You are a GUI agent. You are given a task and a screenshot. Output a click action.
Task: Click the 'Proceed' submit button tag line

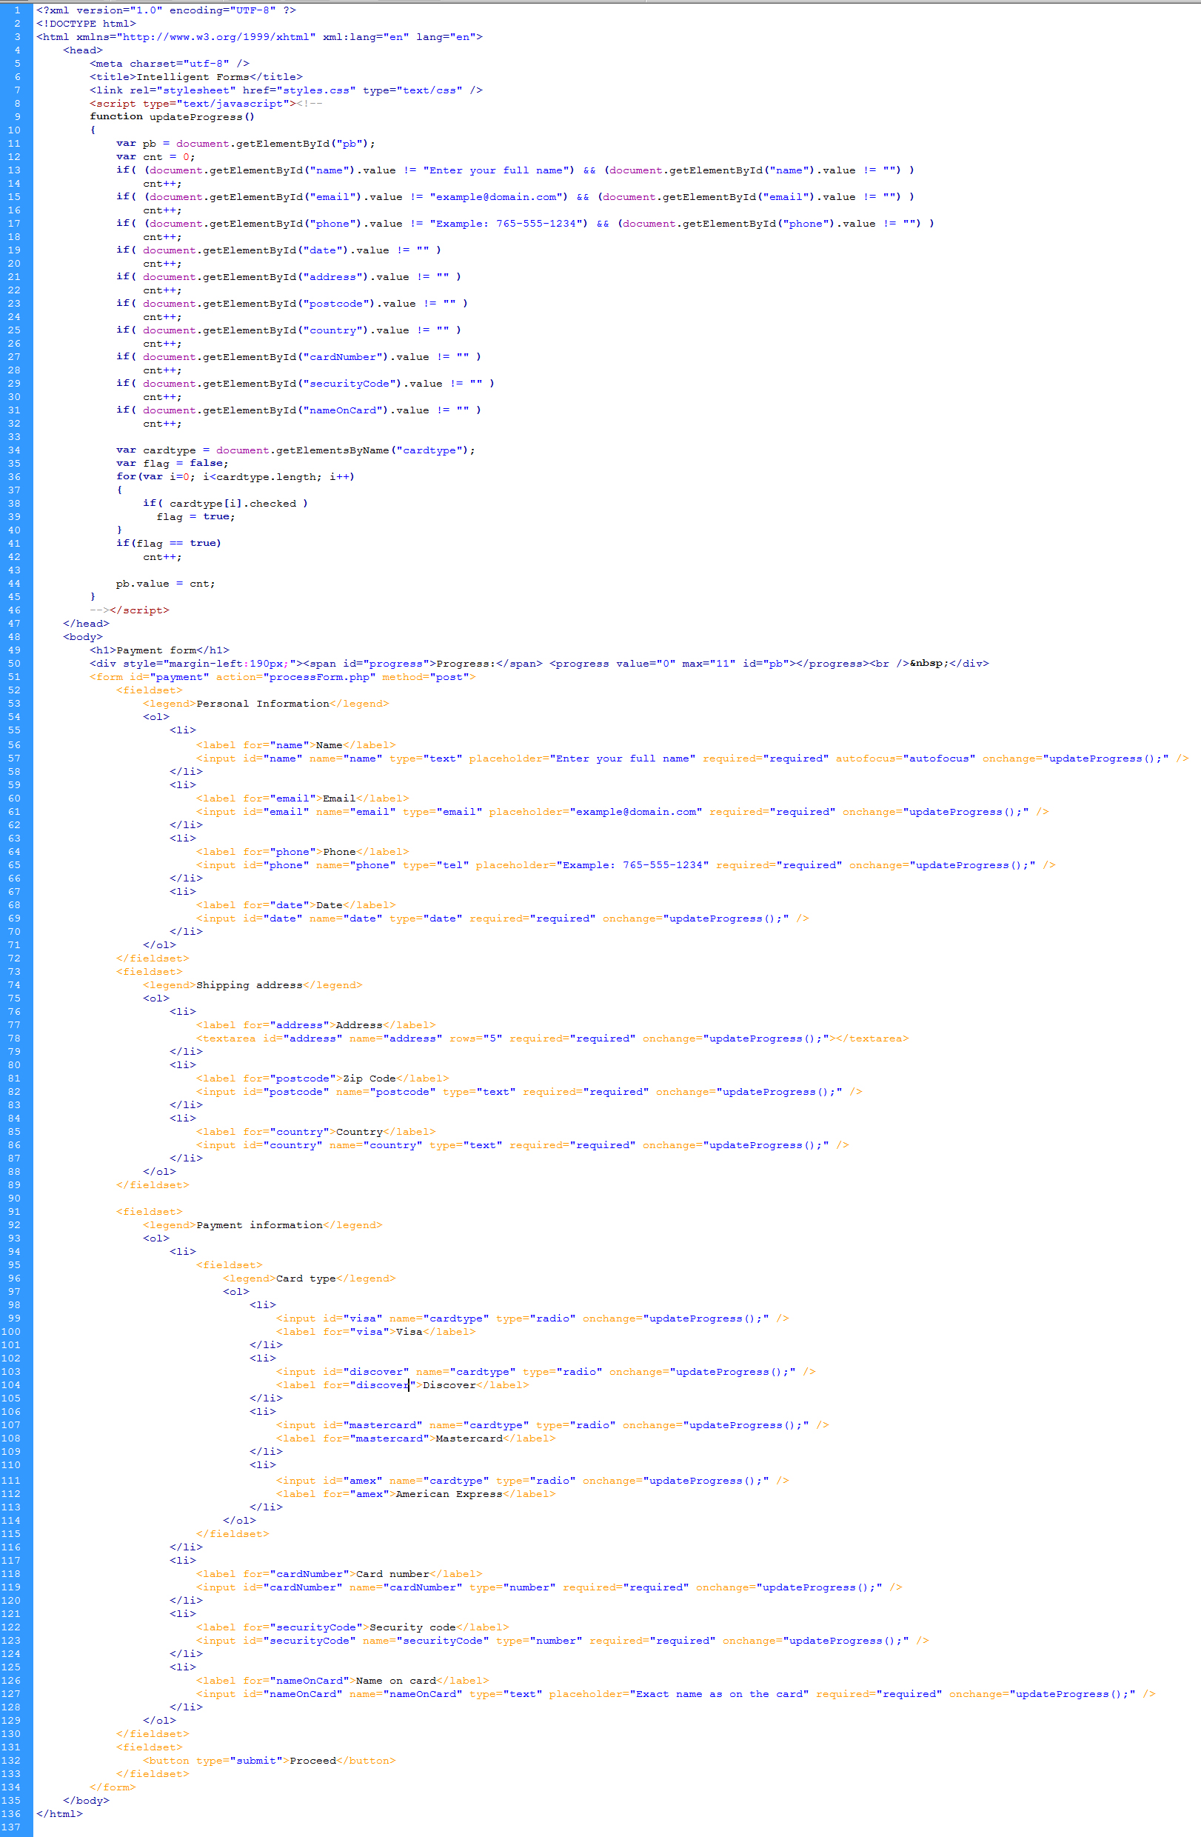pos(270,1761)
